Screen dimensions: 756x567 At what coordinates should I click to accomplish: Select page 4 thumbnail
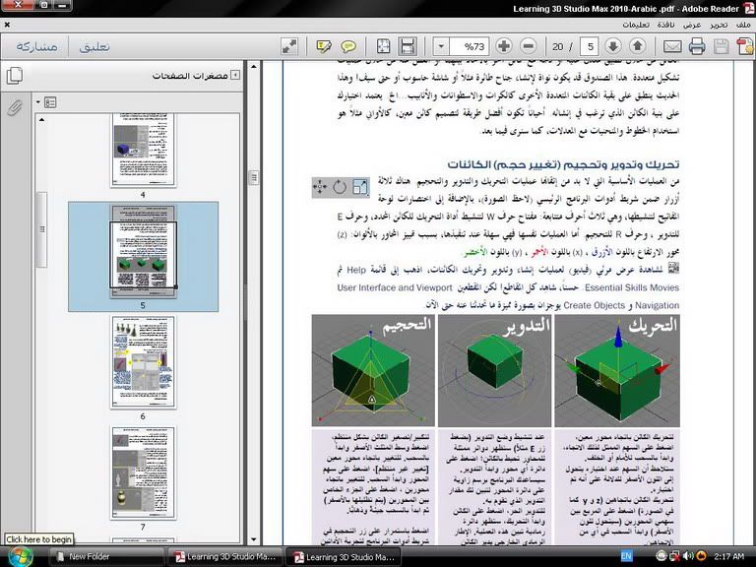pos(143,150)
